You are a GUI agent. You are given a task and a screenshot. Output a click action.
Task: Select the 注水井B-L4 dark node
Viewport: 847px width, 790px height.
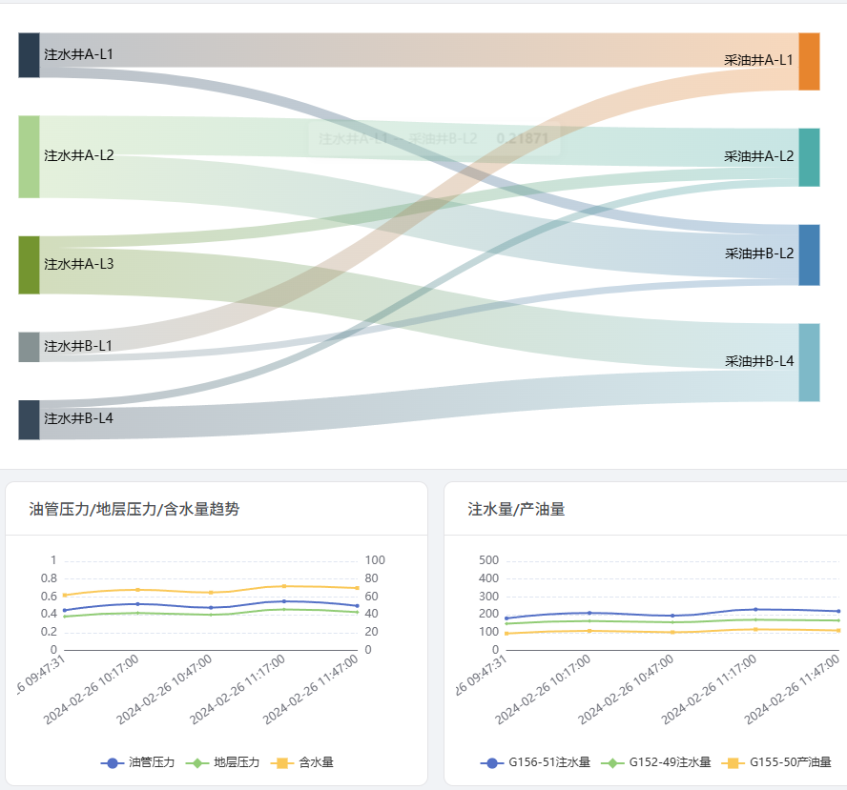point(30,420)
